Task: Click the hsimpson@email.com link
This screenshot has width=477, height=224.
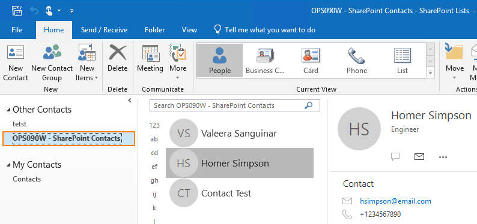Action: pos(395,201)
